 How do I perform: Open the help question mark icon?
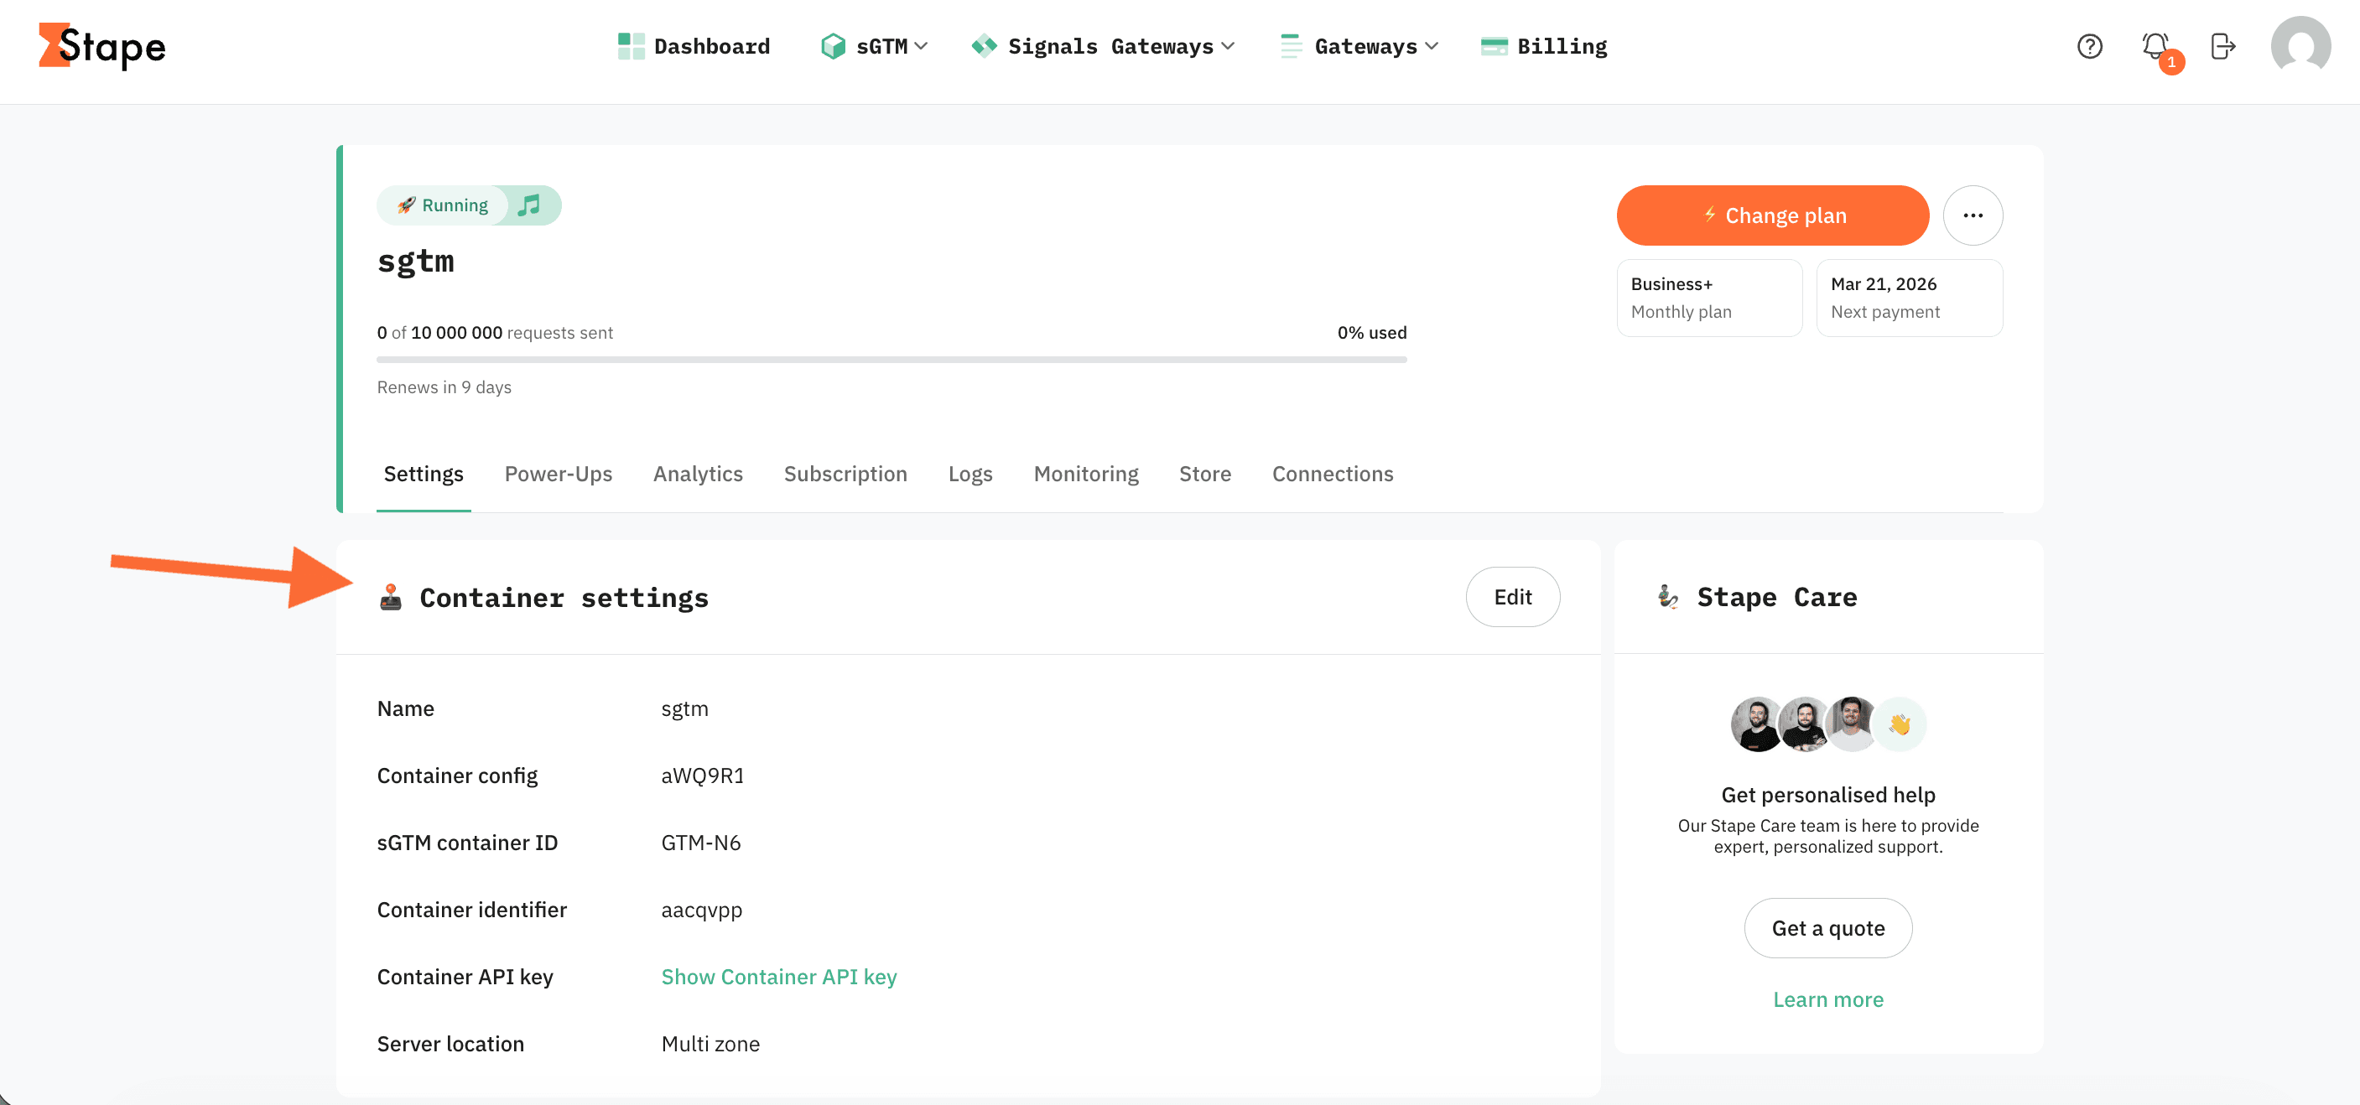[2089, 46]
